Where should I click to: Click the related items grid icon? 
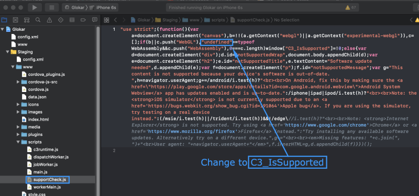coord(106,20)
